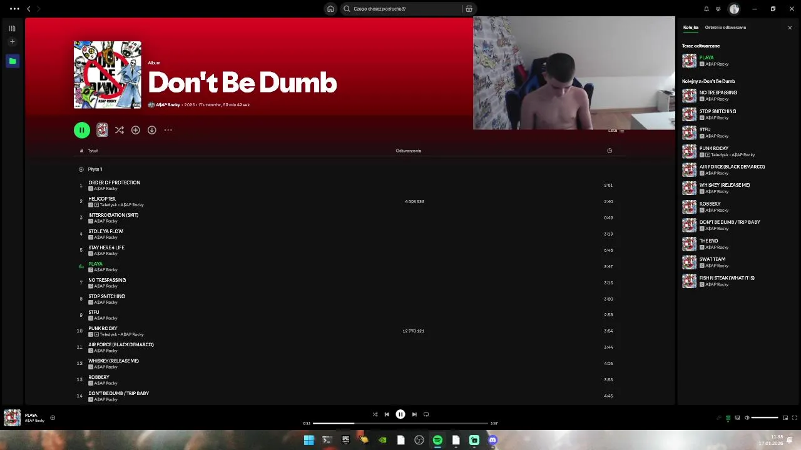Image resolution: width=801 pixels, height=450 pixels.
Task: Download the album
Action: click(x=151, y=130)
